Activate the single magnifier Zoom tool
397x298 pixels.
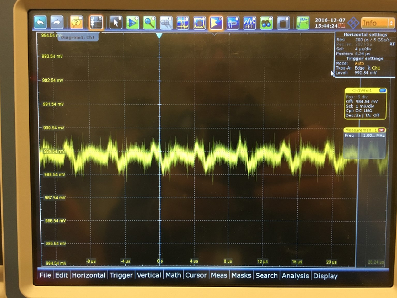(x=149, y=23)
